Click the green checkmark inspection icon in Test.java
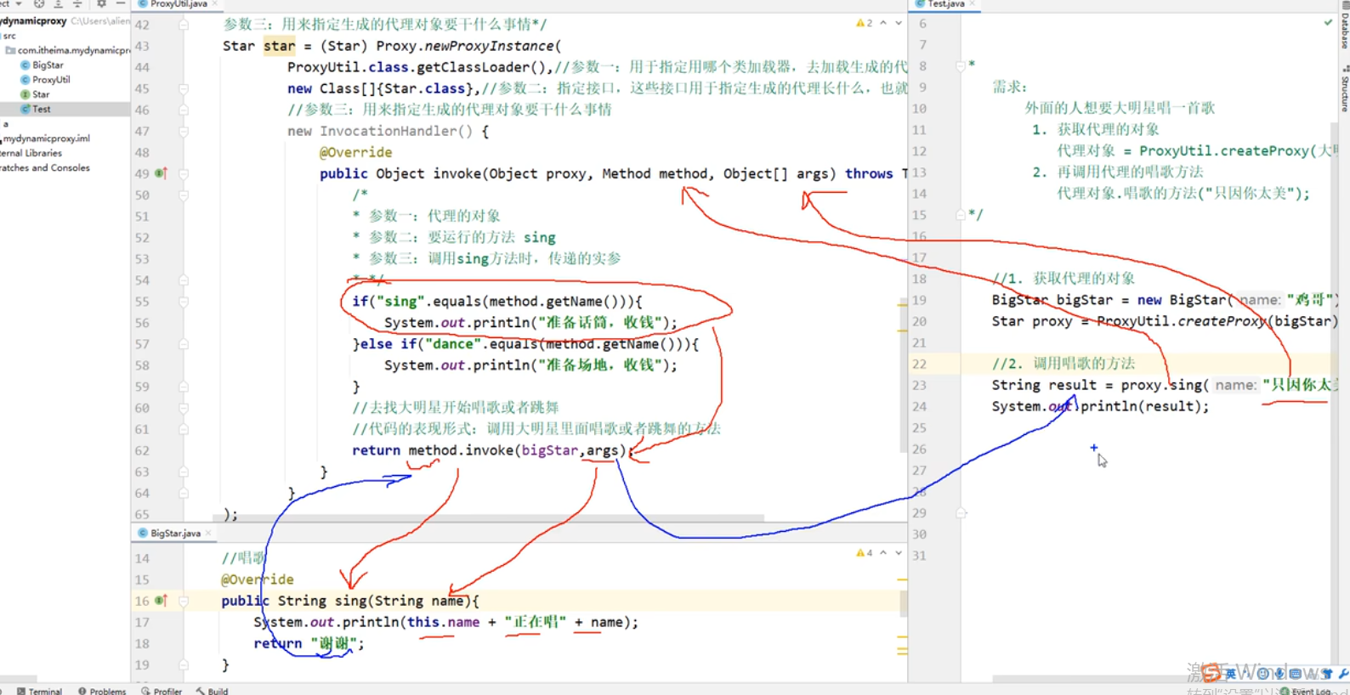Image resolution: width=1350 pixels, height=695 pixels. [x=1328, y=23]
